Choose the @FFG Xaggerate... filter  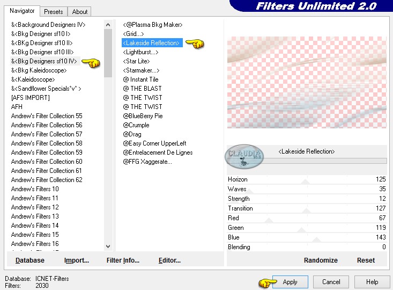point(147,162)
